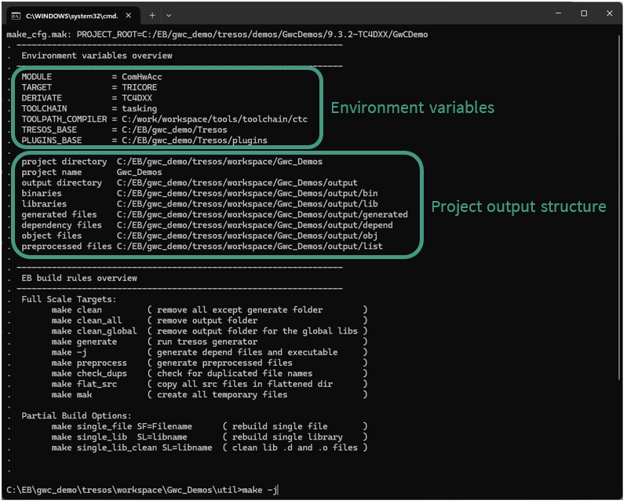Click the Project output structure label
The width and height of the screenshot is (627, 504).
point(518,206)
